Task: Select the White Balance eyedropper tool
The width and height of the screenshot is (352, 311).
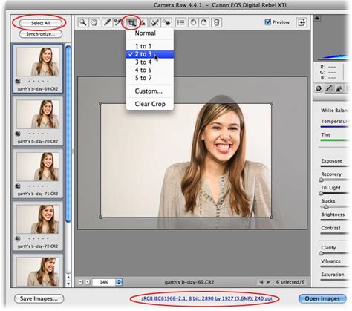Action: click(107, 22)
